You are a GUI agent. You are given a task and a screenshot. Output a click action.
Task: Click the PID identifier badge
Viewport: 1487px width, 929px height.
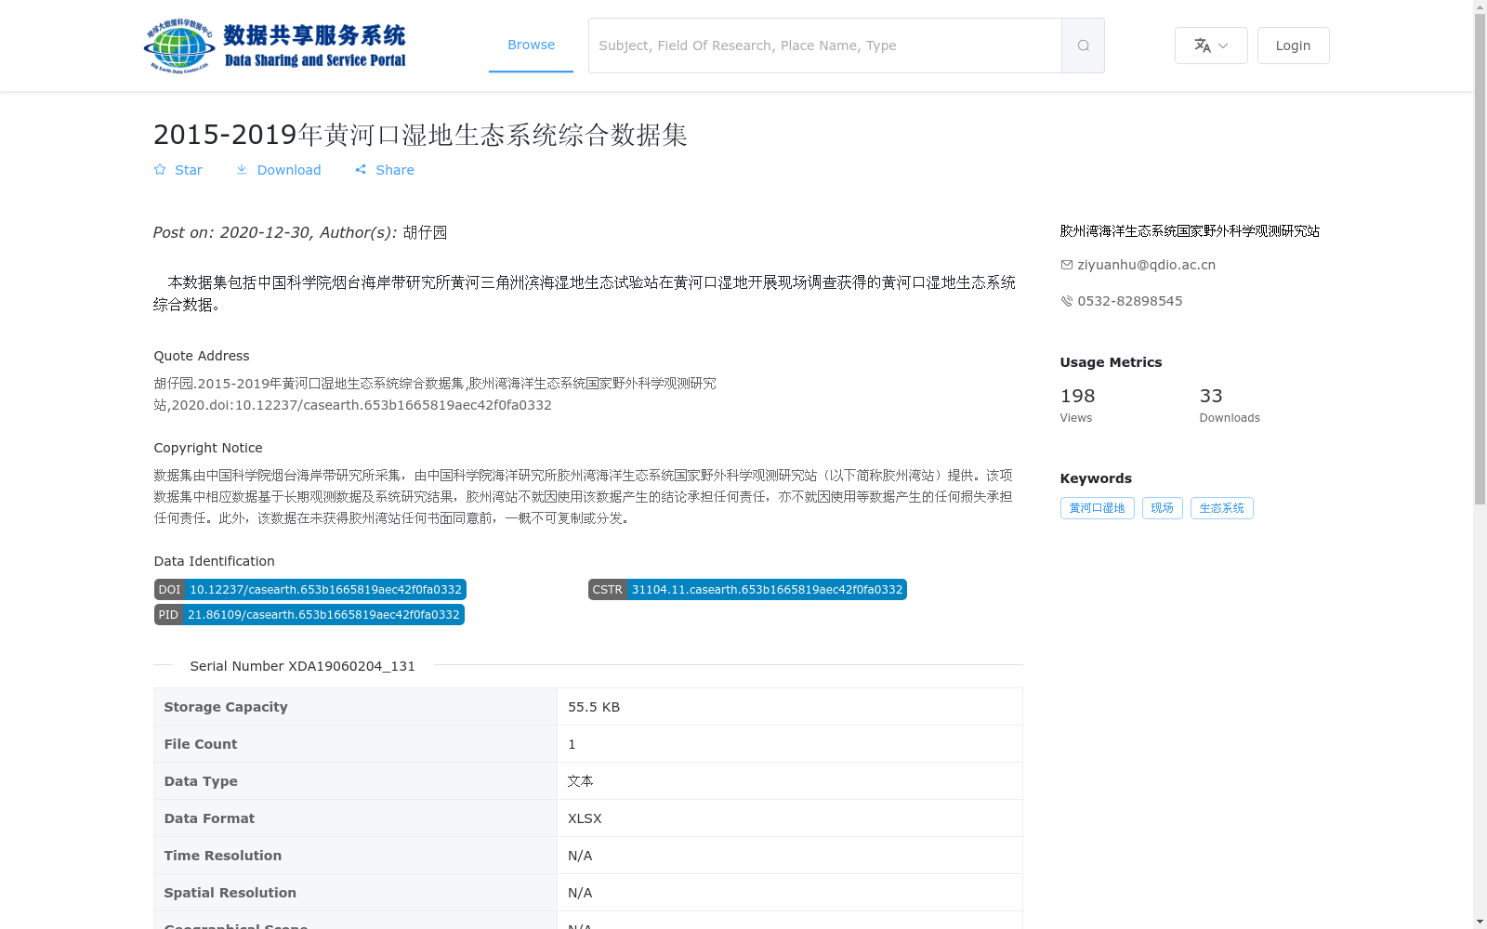[309, 615]
